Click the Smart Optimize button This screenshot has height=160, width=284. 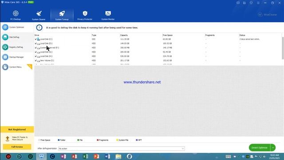[x=259, y=148]
